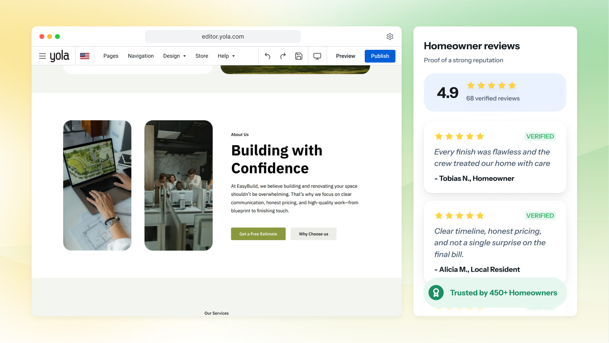This screenshot has width=609, height=343.
Task: Click VERIFIED badge on Tobias N. review
Action: tap(540, 136)
